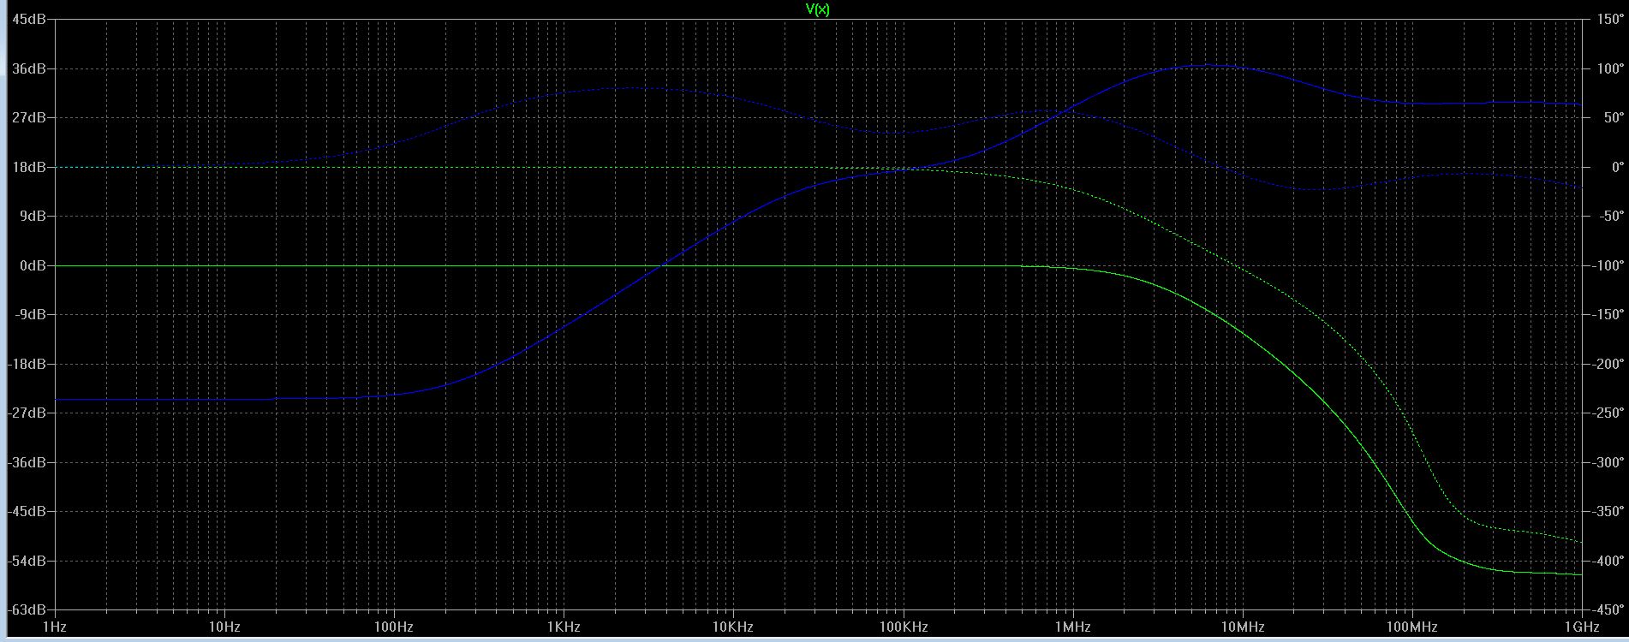
Task: Click the 1GHz frequency axis label
Action: pos(1581,627)
